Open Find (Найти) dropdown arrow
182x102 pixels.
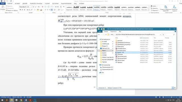point(157,6)
